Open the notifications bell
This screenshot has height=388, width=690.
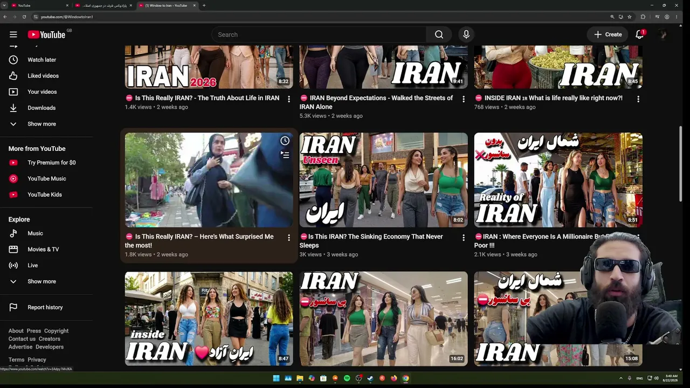click(x=640, y=34)
